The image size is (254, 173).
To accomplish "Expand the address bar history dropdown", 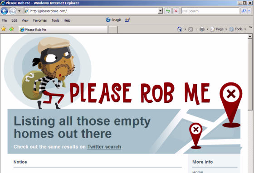I will click(161, 11).
